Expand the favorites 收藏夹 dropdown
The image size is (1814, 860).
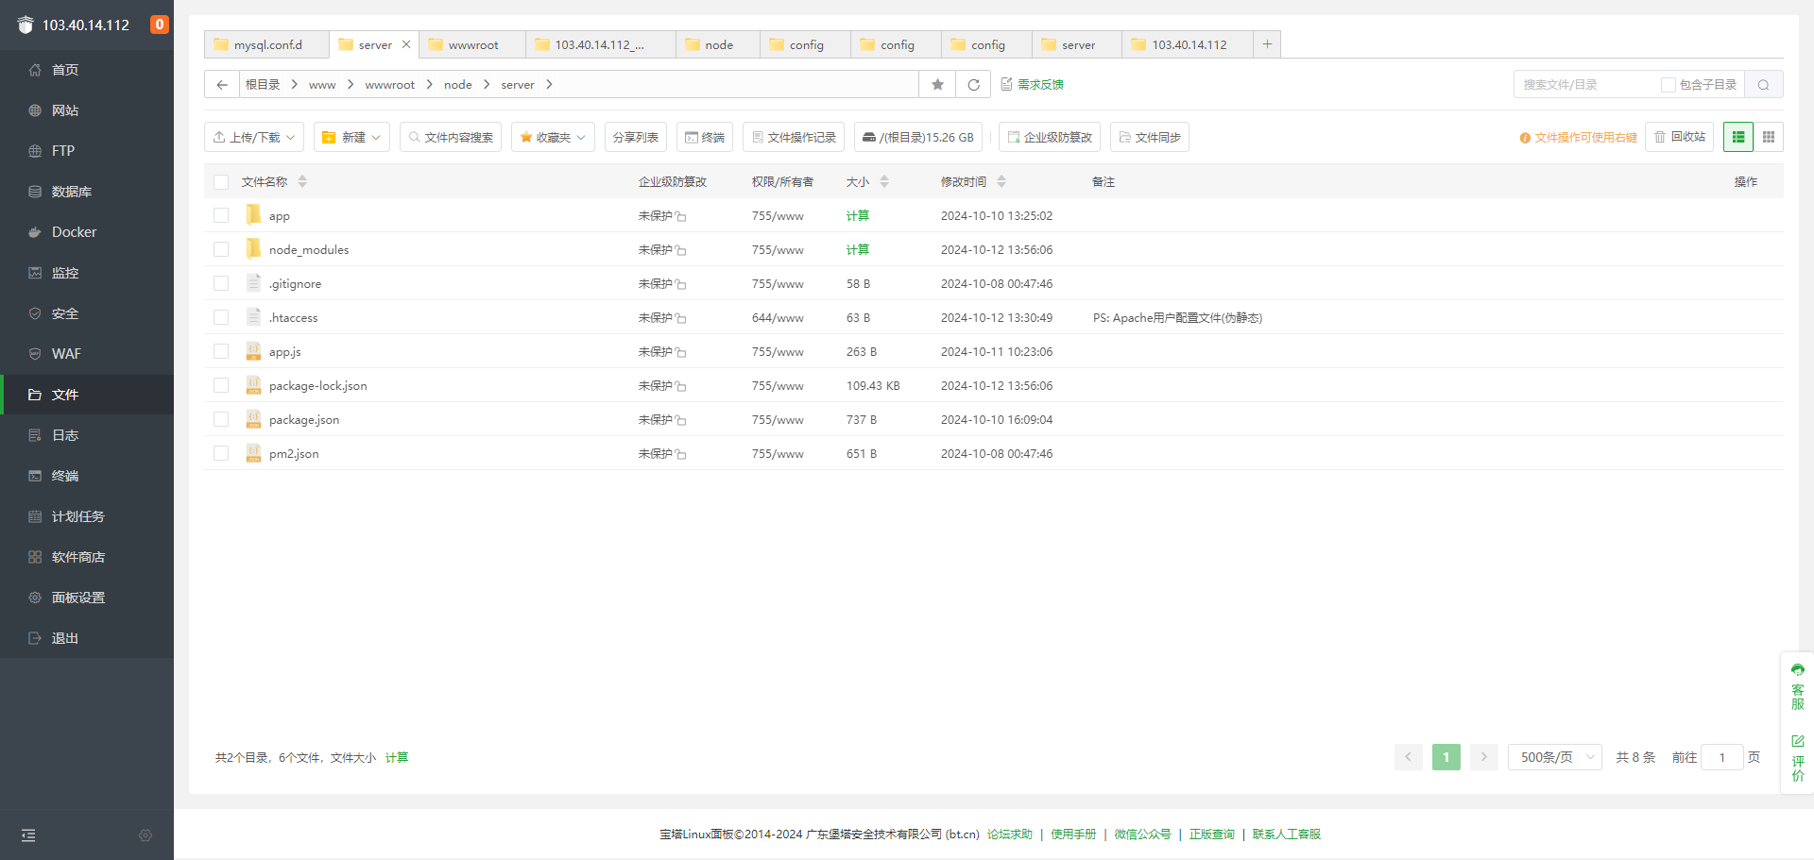coord(553,137)
